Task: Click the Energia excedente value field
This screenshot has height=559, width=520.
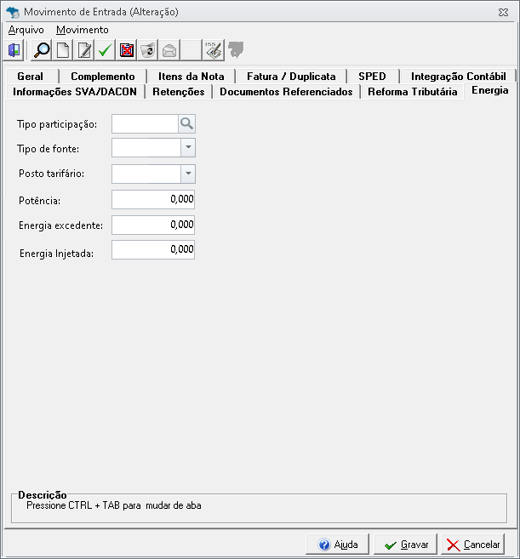Action: click(153, 225)
